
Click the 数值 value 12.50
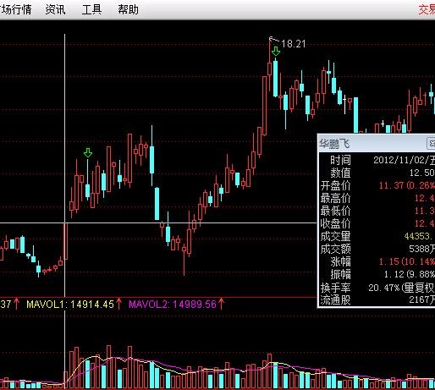[x=422, y=173]
